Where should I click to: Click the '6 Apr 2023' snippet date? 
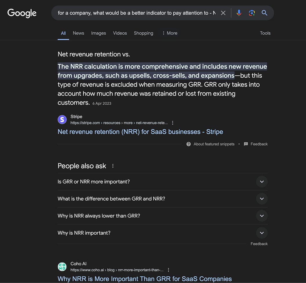click(102, 104)
